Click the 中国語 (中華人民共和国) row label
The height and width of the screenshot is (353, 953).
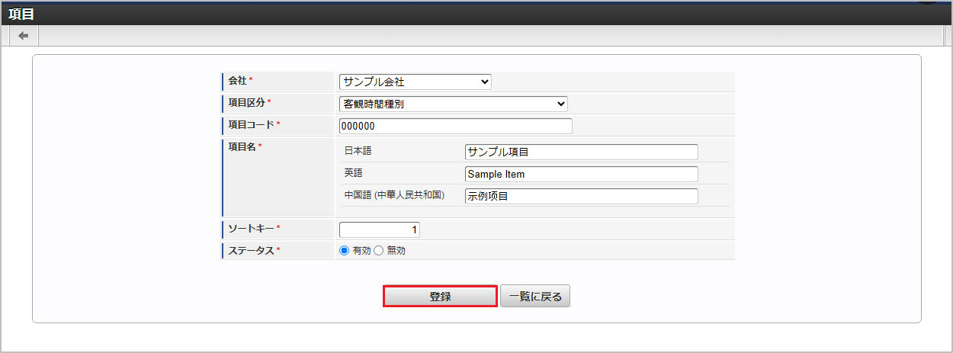(394, 195)
